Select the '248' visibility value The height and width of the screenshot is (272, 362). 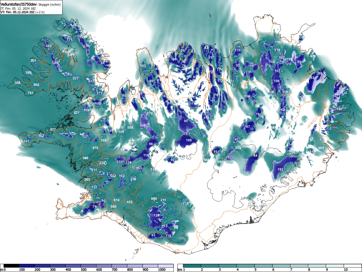tap(143, 126)
